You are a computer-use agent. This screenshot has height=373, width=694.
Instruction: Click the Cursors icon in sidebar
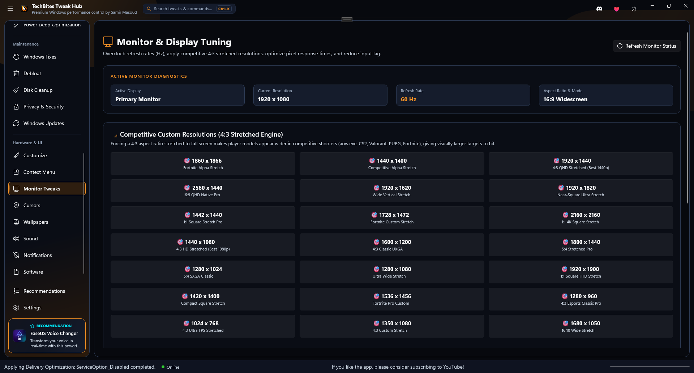click(16, 205)
